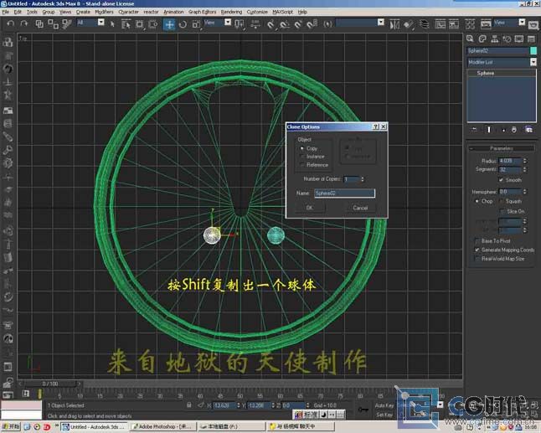Click OK in Clone Options dialog

click(x=309, y=208)
